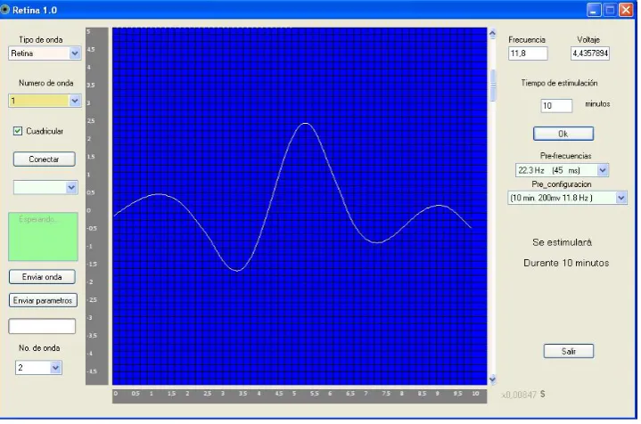Click the Ok button
The image size is (641, 424).
pos(563,134)
